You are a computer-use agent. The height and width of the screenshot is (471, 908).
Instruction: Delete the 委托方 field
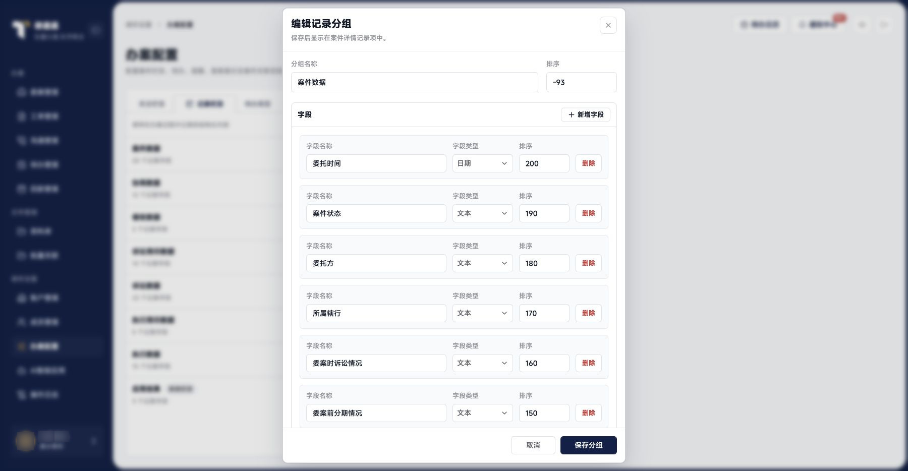588,263
